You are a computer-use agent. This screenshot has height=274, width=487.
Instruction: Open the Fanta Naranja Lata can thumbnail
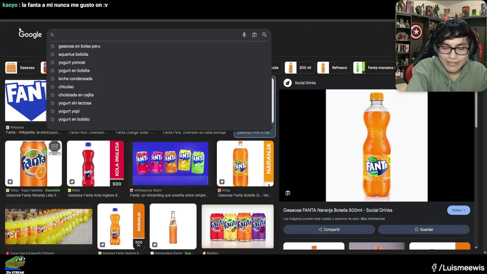coord(33,163)
